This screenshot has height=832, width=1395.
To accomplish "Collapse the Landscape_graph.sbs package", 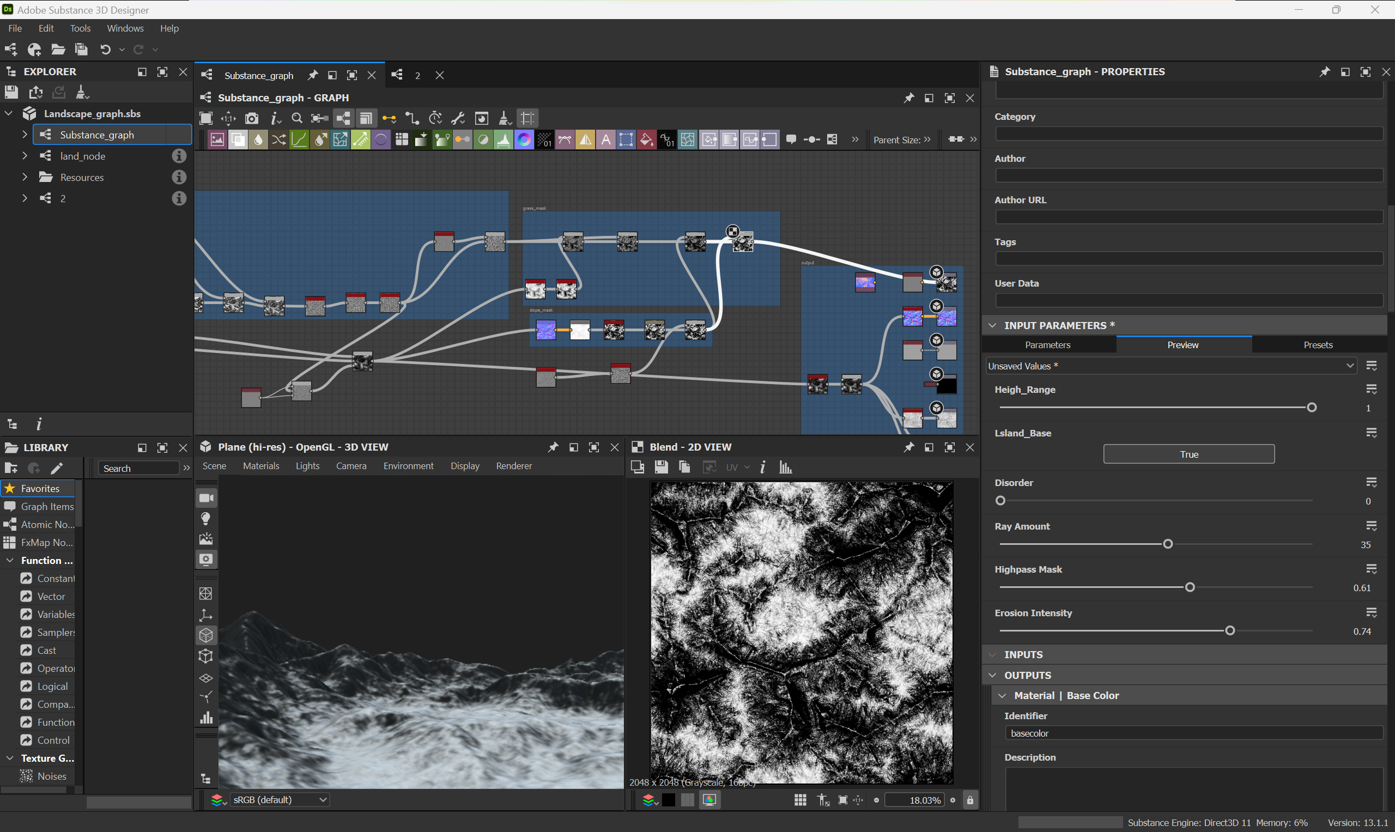I will point(9,114).
